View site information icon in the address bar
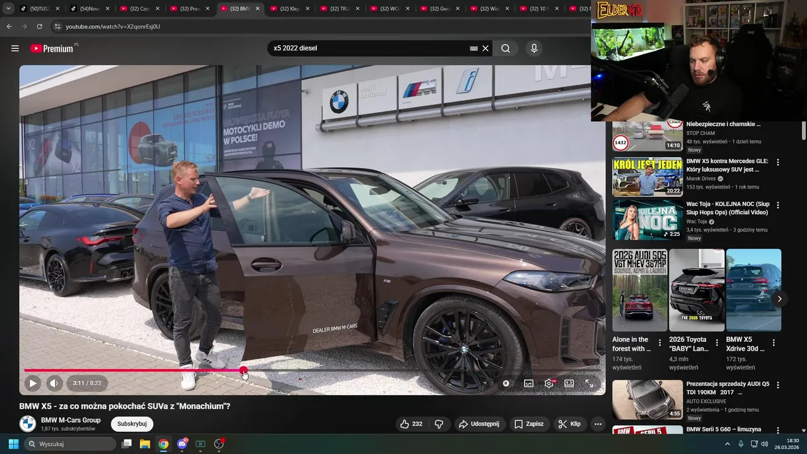The width and height of the screenshot is (807, 454). pos(57,26)
